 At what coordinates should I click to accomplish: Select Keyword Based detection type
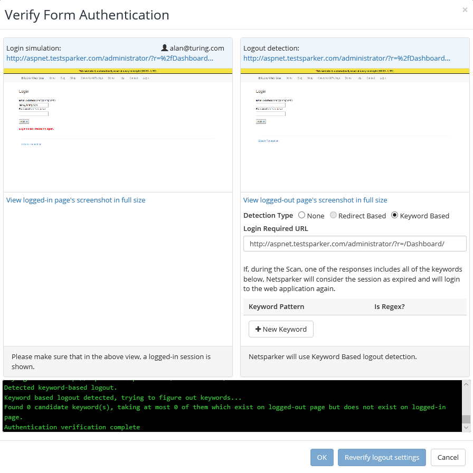pyautogui.click(x=394, y=215)
